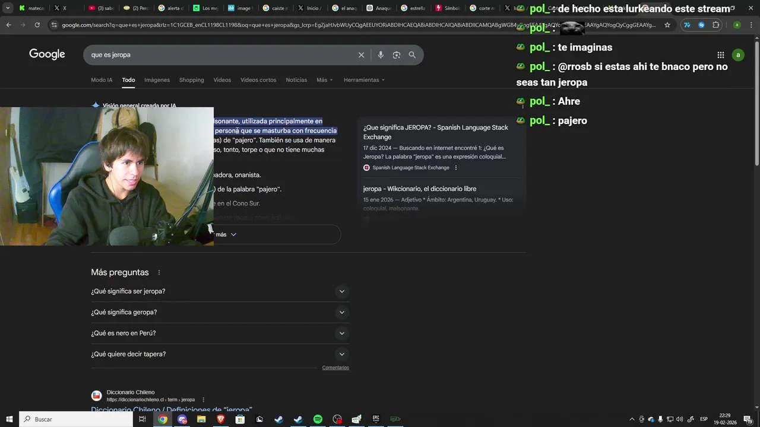
Task: Start a voice search with microphone icon
Action: pos(381,55)
